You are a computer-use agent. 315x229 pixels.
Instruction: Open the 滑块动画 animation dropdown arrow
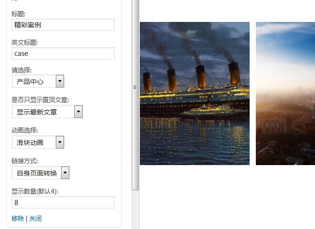coord(60,142)
